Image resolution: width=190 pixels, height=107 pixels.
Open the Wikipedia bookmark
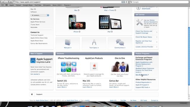coord(47,5)
